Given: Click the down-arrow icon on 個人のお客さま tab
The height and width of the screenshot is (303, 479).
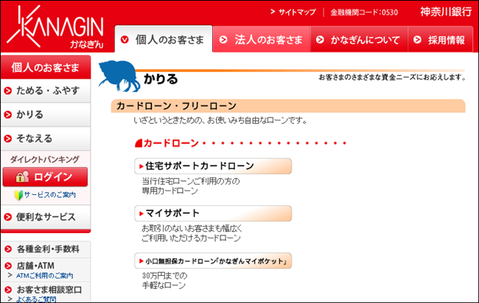Looking at the screenshot, I should [125, 40].
